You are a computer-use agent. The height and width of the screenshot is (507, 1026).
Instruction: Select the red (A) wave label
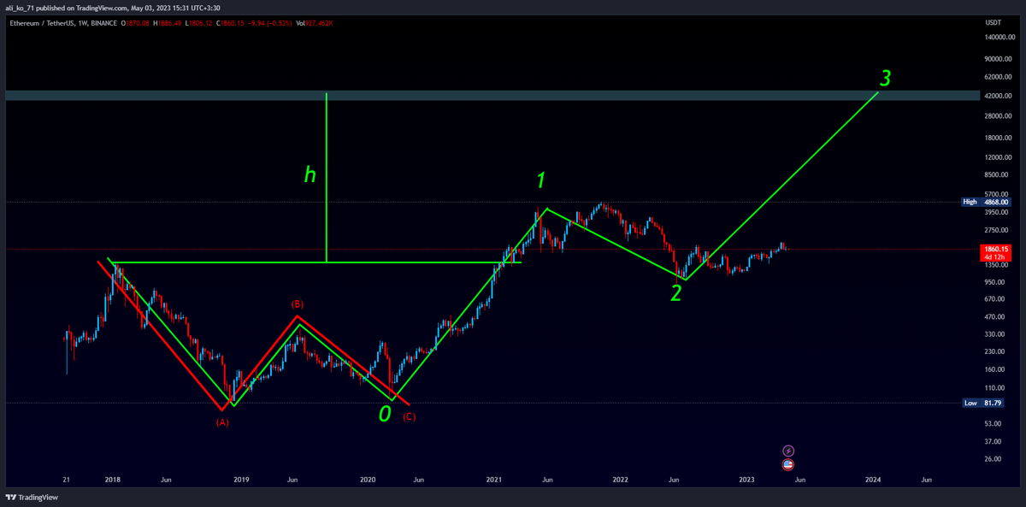pos(222,422)
